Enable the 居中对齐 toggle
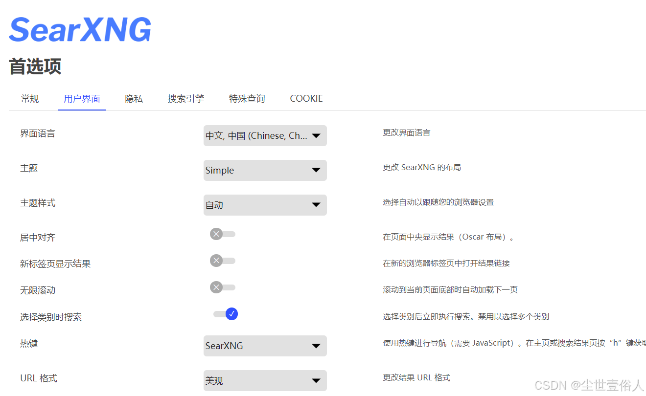 (x=223, y=234)
